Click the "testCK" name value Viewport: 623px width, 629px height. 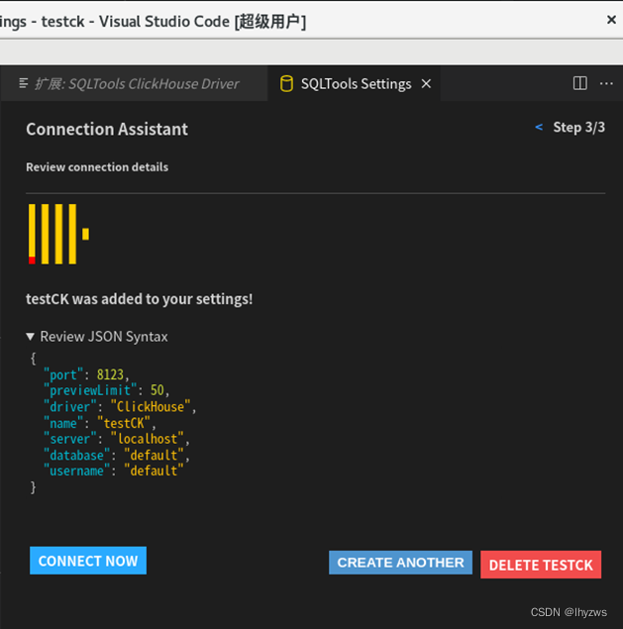124,423
